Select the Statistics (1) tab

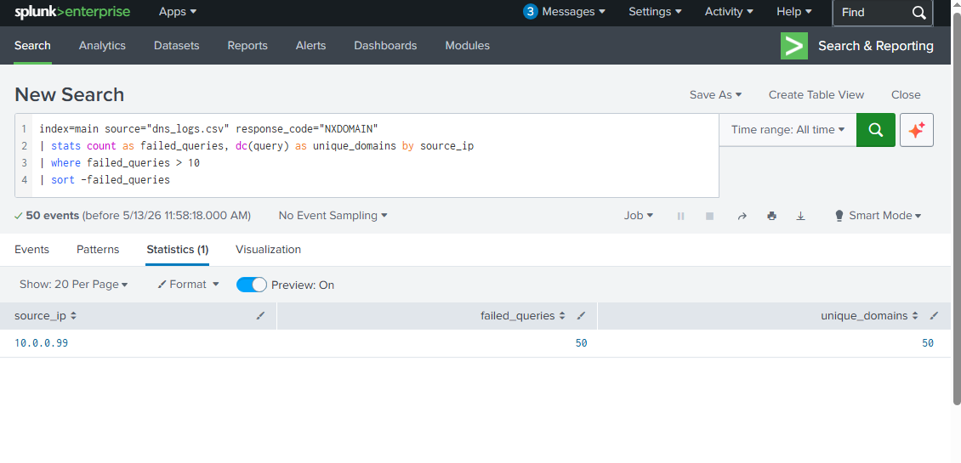[178, 250]
